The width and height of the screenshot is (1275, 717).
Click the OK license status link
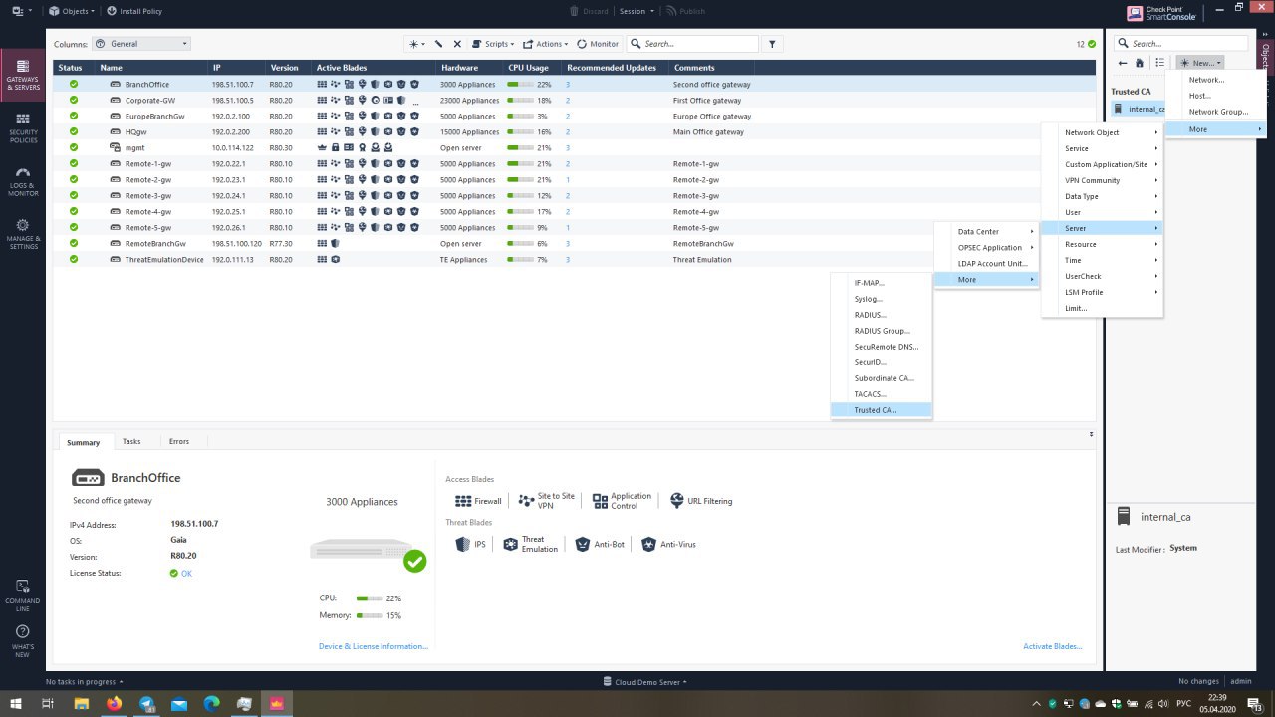point(186,574)
